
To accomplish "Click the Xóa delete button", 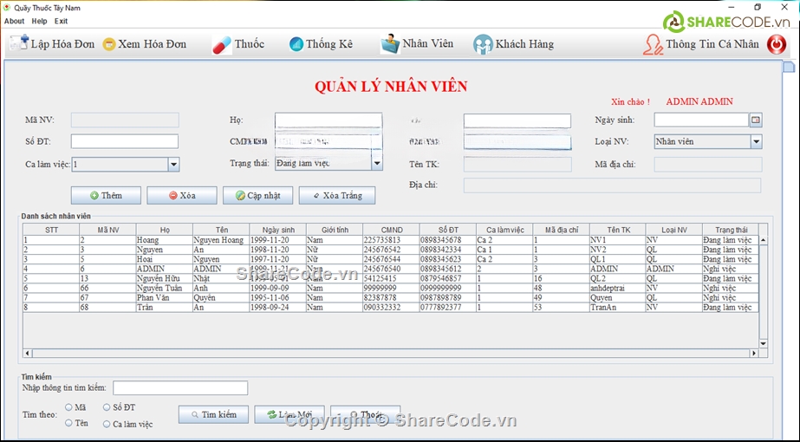I will pyautogui.click(x=182, y=196).
